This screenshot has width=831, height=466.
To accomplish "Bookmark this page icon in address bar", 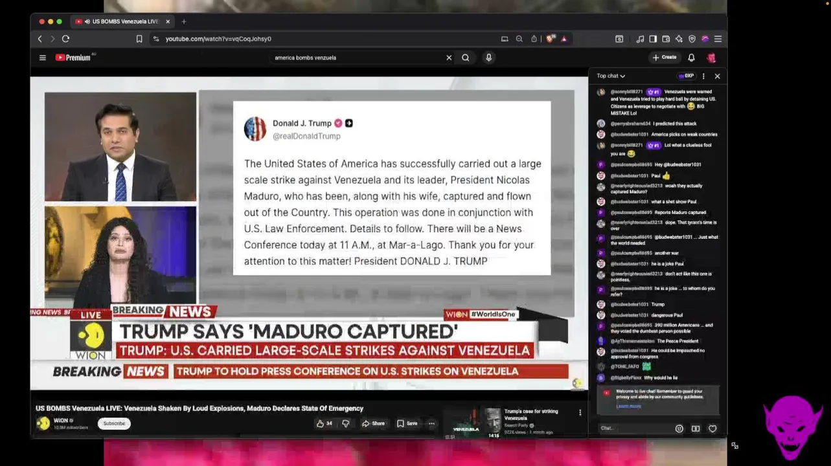I will coord(139,39).
